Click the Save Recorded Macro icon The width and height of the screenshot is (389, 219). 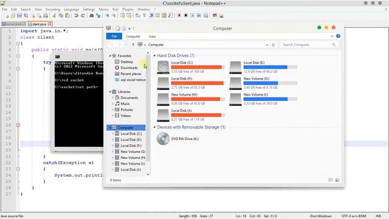coord(205,16)
